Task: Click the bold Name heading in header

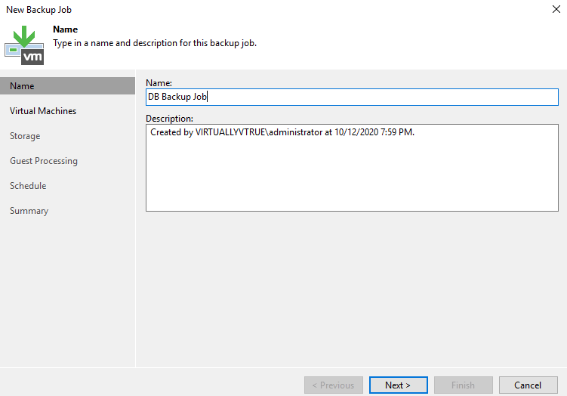Action: click(x=65, y=29)
